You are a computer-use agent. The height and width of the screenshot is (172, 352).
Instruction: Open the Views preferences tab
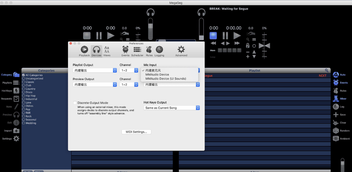pyautogui.click(x=107, y=51)
